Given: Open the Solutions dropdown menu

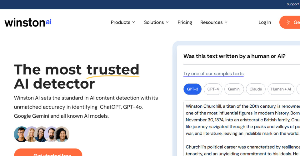Looking at the screenshot, I should (156, 22).
